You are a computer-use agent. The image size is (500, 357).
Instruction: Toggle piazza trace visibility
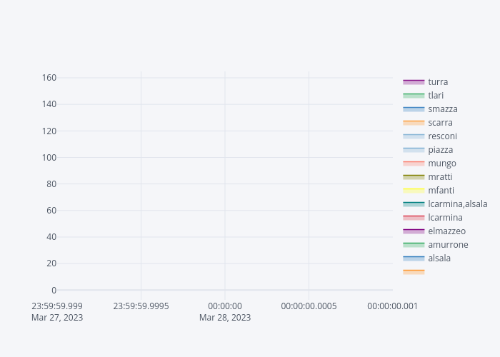pyautogui.click(x=440, y=150)
